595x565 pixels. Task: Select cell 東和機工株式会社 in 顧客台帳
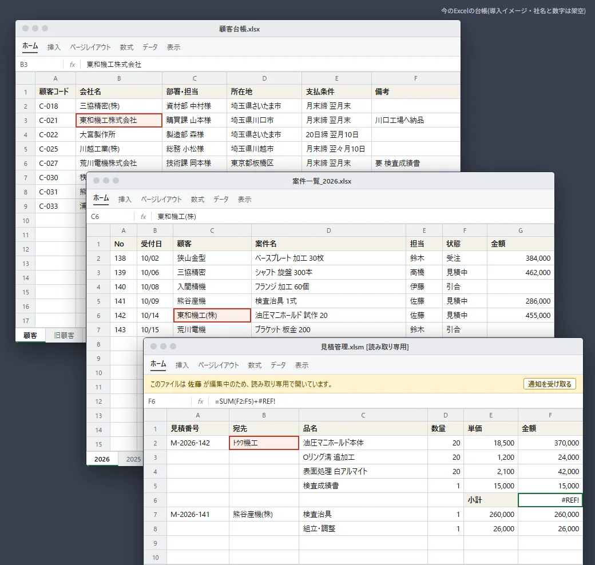tap(119, 120)
